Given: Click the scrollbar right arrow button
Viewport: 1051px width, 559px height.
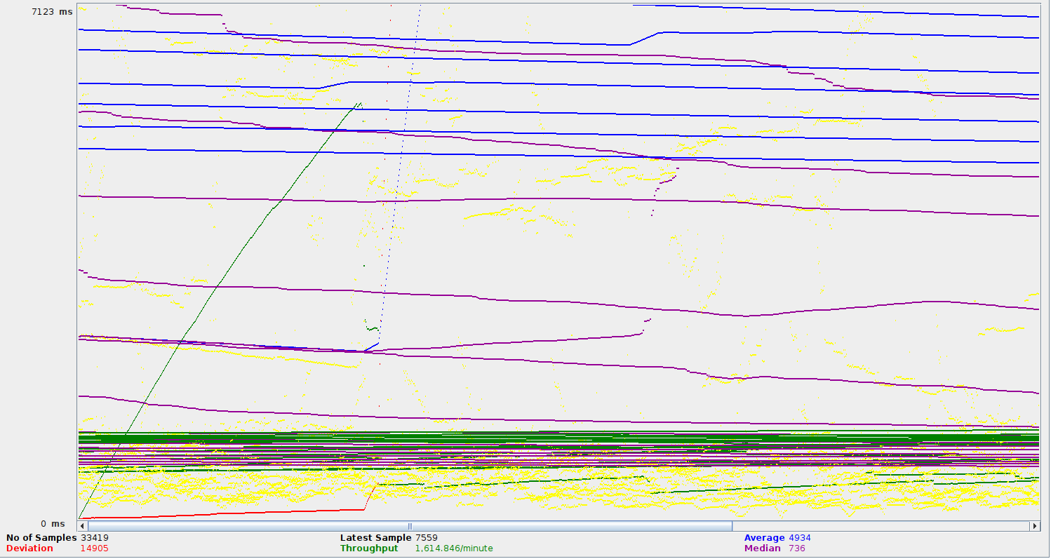Looking at the screenshot, I should point(1034,526).
